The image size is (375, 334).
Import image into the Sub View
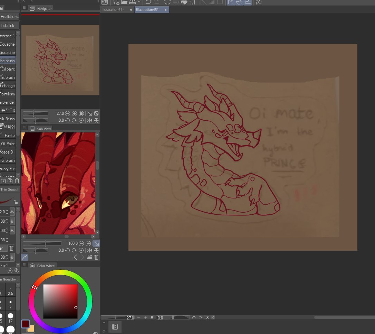click(89, 257)
